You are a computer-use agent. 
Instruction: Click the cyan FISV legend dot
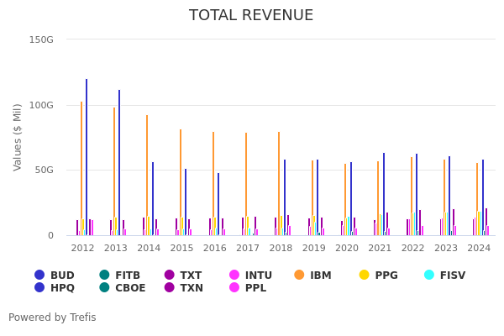429,275
